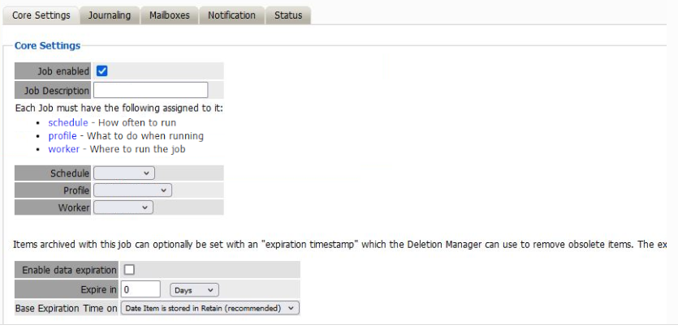Uncheck the Job enabled checkbox
Viewport: 678px width, 329px height.
102,71
